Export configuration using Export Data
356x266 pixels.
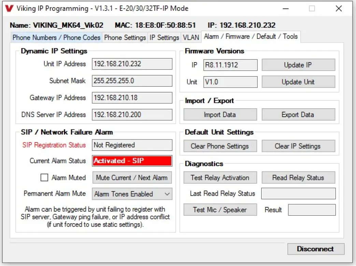(298, 114)
